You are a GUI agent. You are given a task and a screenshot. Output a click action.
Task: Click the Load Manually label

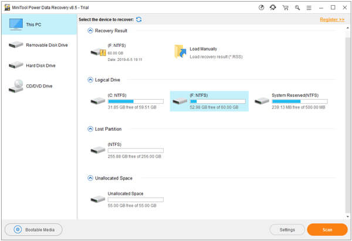pos(204,49)
